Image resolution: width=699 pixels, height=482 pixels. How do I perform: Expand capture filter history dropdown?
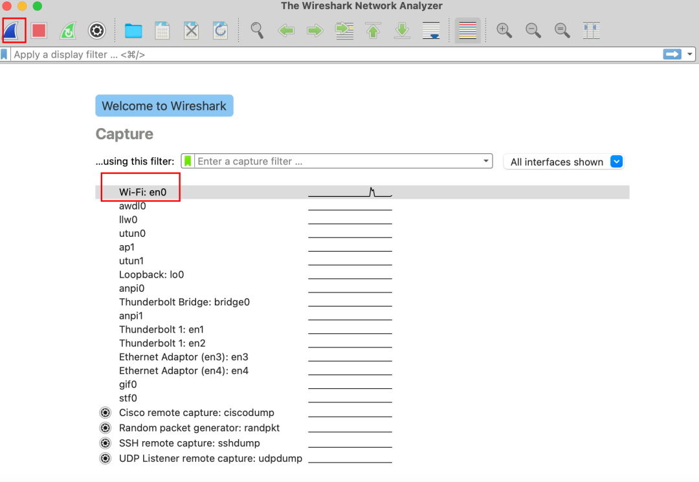point(486,161)
